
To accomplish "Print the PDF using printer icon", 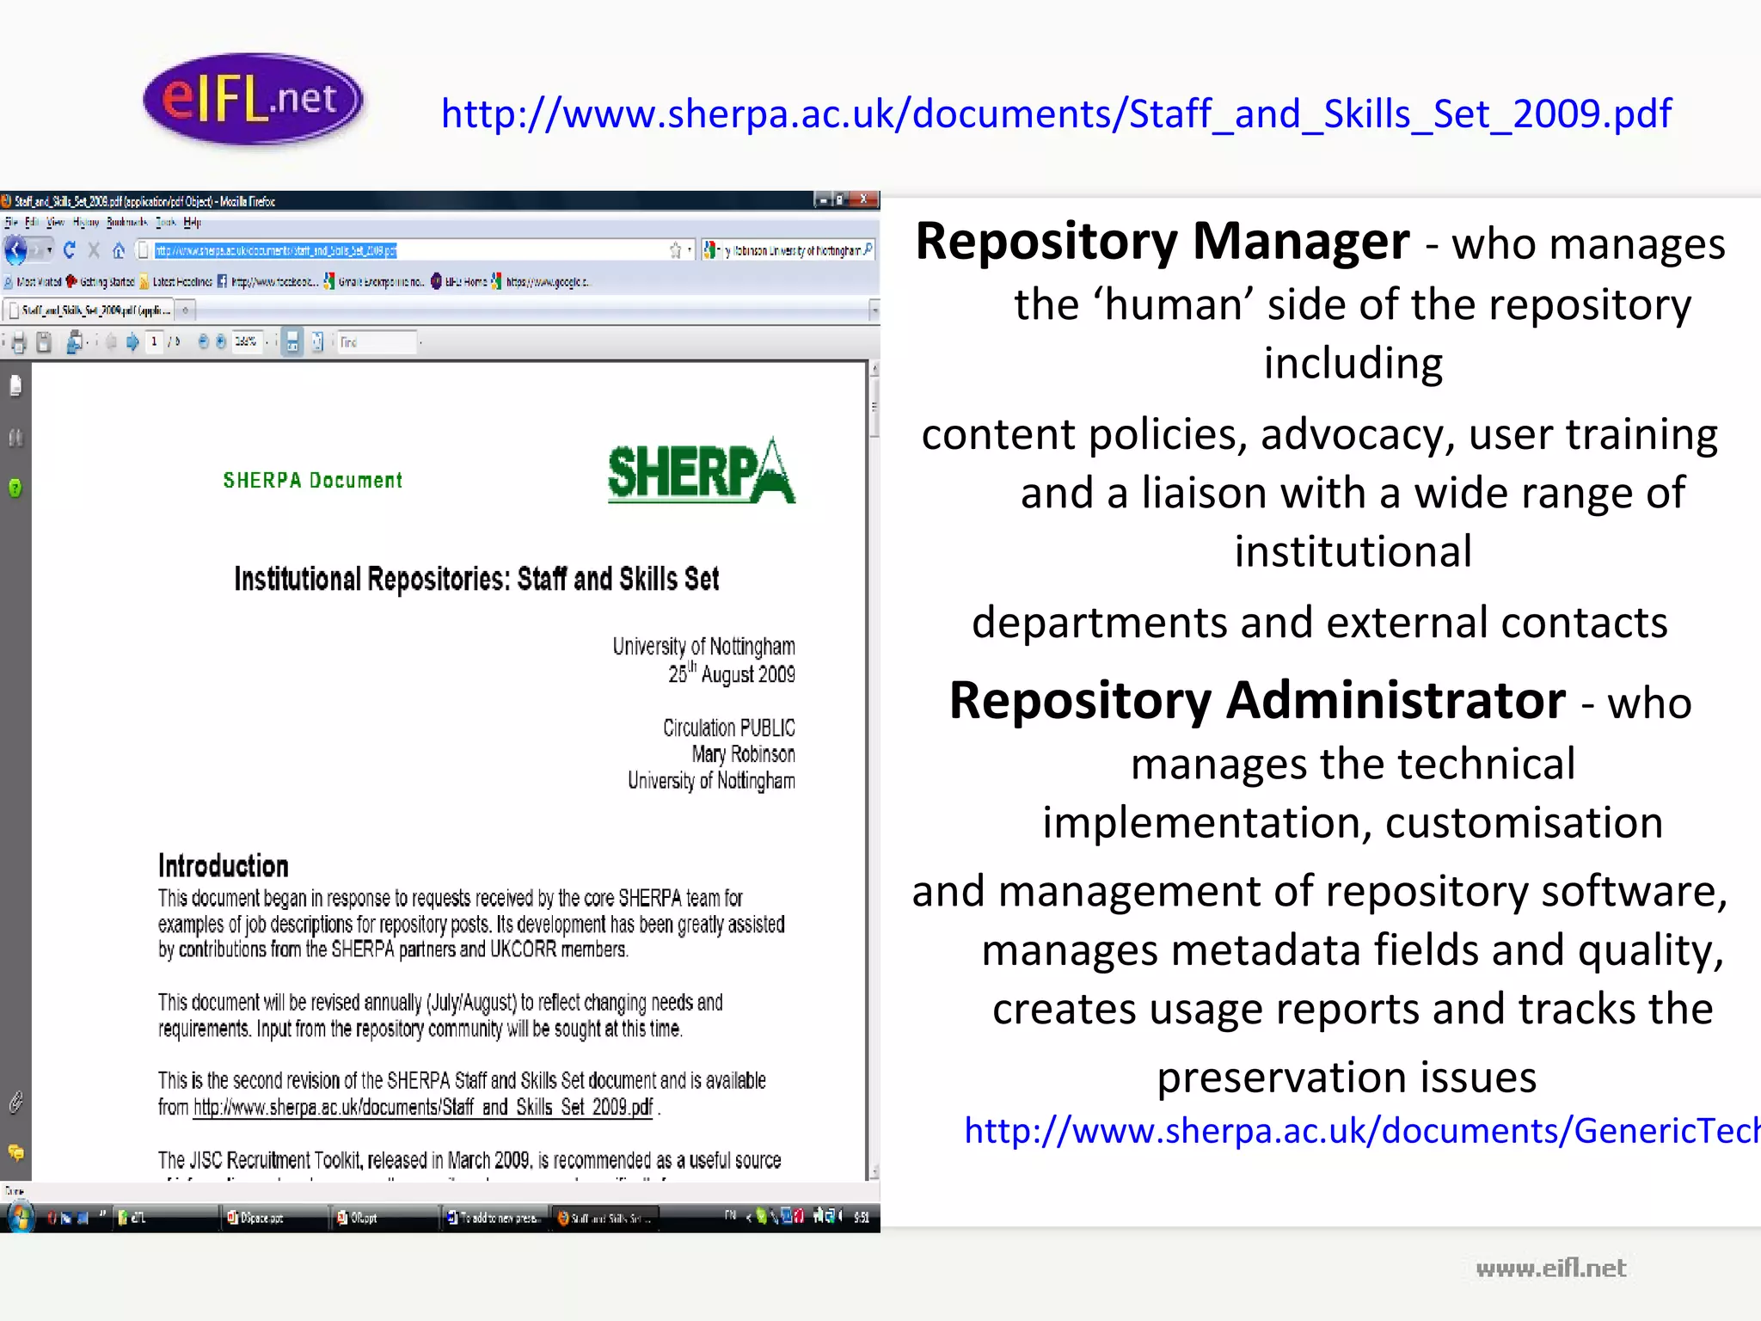I will point(18,342).
